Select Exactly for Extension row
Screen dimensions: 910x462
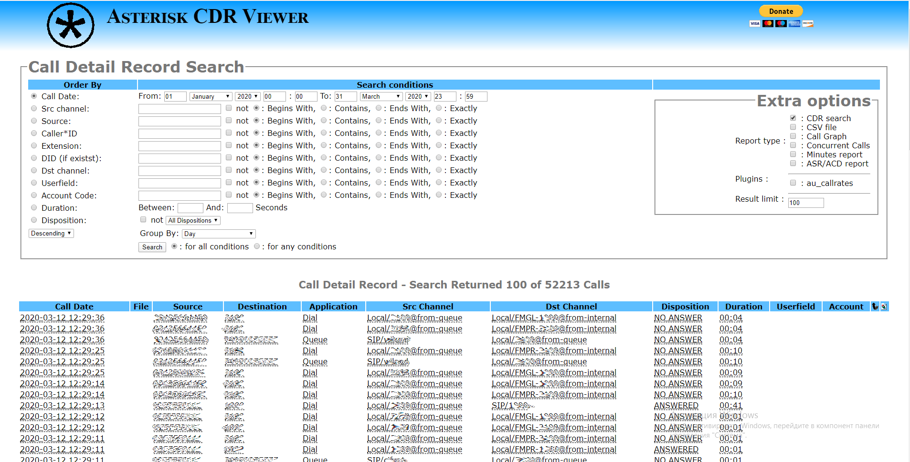439,145
